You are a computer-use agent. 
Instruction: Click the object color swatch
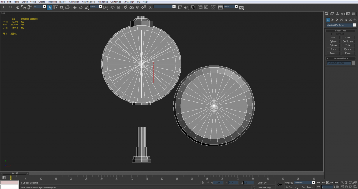click(x=353, y=63)
